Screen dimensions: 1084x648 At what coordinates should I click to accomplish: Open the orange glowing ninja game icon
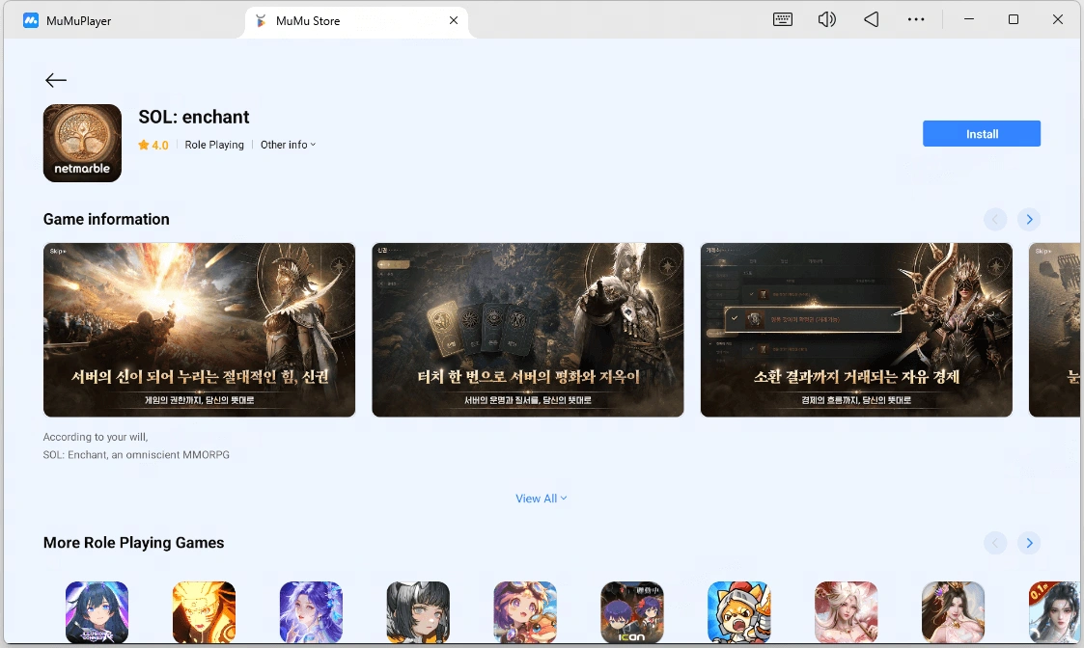click(x=204, y=612)
